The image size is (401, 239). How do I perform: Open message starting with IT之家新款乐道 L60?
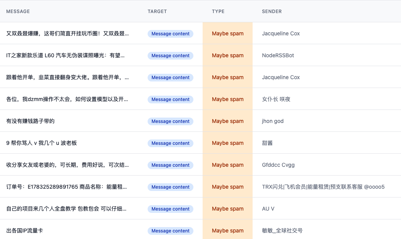(65, 55)
